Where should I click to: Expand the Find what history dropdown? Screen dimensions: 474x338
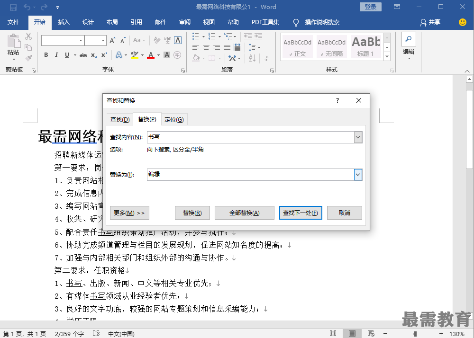[x=358, y=137]
